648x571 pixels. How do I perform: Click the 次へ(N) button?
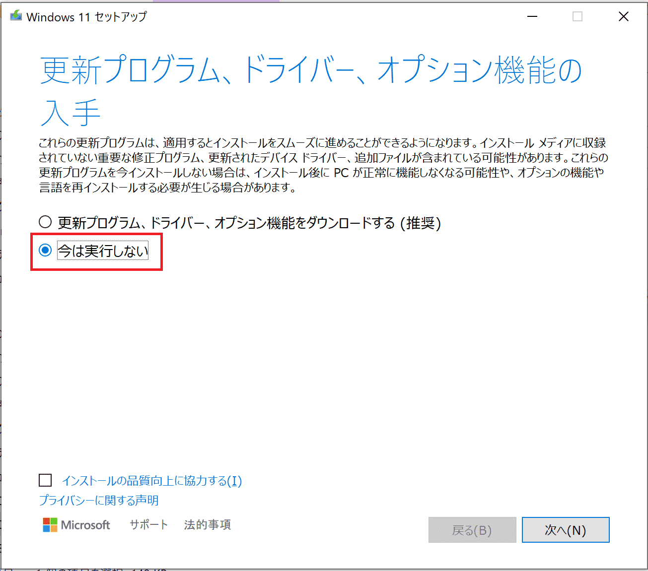pos(566,530)
